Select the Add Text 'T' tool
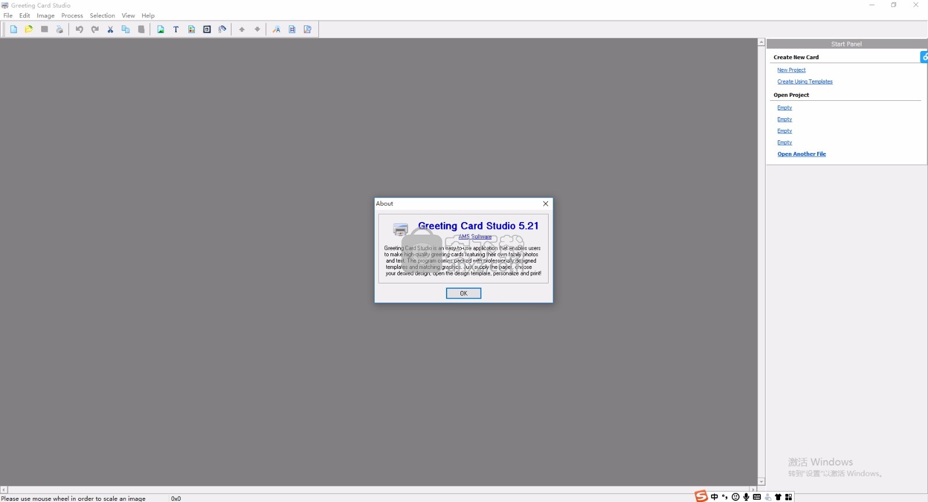Screen dimensions: 928x502 click(176, 30)
